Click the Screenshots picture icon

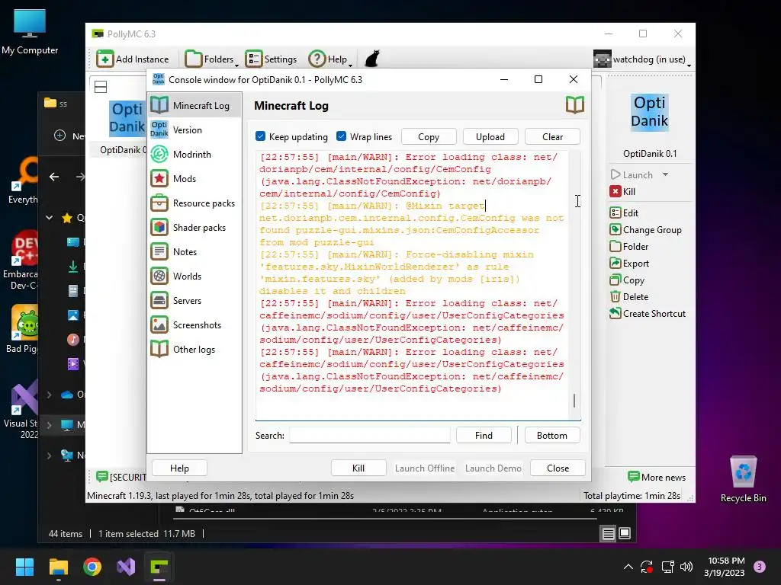(x=159, y=324)
